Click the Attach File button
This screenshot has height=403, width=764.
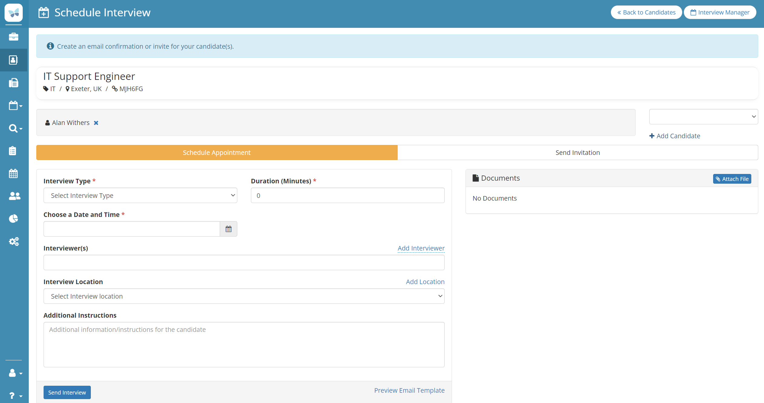pyautogui.click(x=732, y=179)
